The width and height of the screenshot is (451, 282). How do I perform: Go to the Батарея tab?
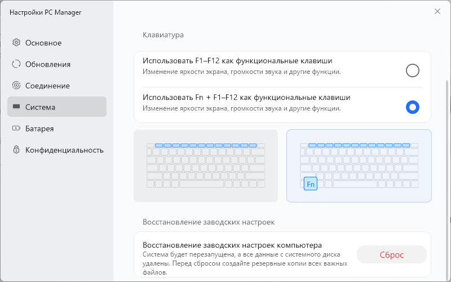point(39,129)
